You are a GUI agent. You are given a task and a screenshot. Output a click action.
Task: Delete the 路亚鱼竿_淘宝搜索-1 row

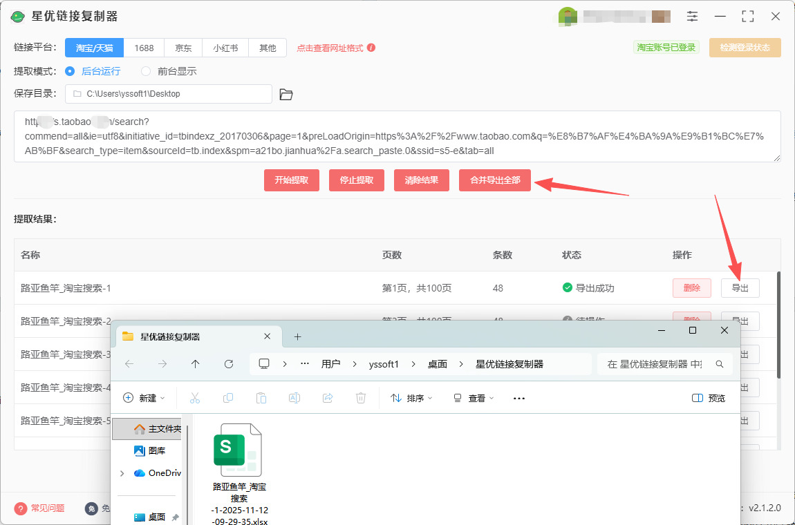[691, 288]
